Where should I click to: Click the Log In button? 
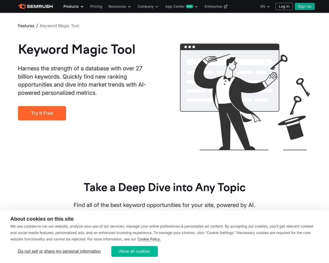coord(284,6)
